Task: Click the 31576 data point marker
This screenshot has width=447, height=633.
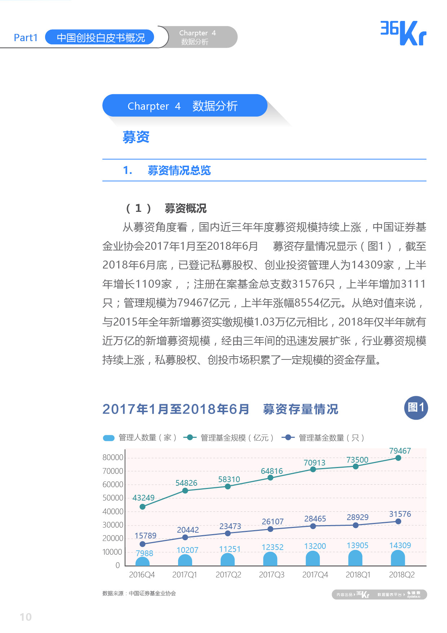Action: click(398, 521)
